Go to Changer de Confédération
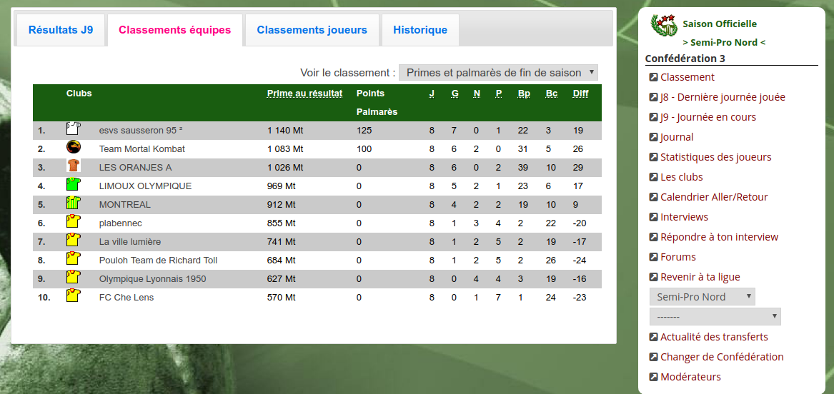This screenshot has height=394, width=834. pyautogui.click(x=722, y=357)
